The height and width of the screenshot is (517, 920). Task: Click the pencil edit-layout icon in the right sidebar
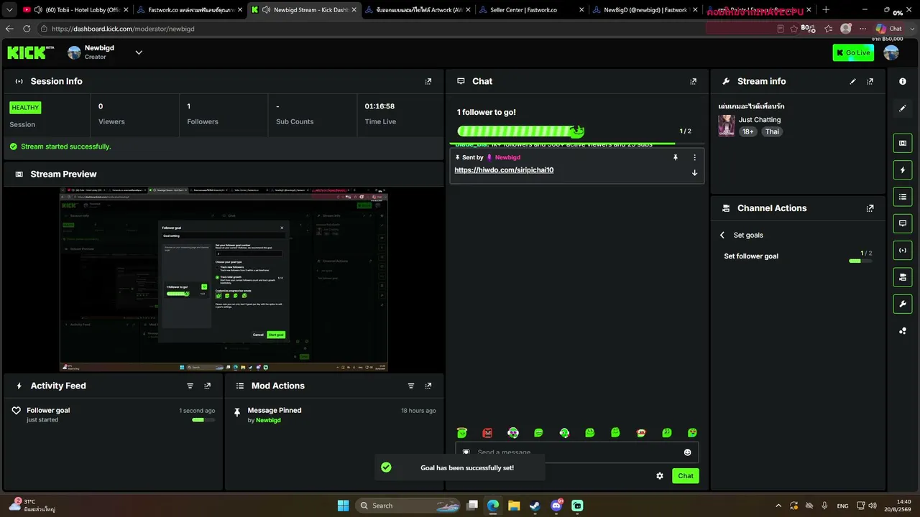point(903,108)
